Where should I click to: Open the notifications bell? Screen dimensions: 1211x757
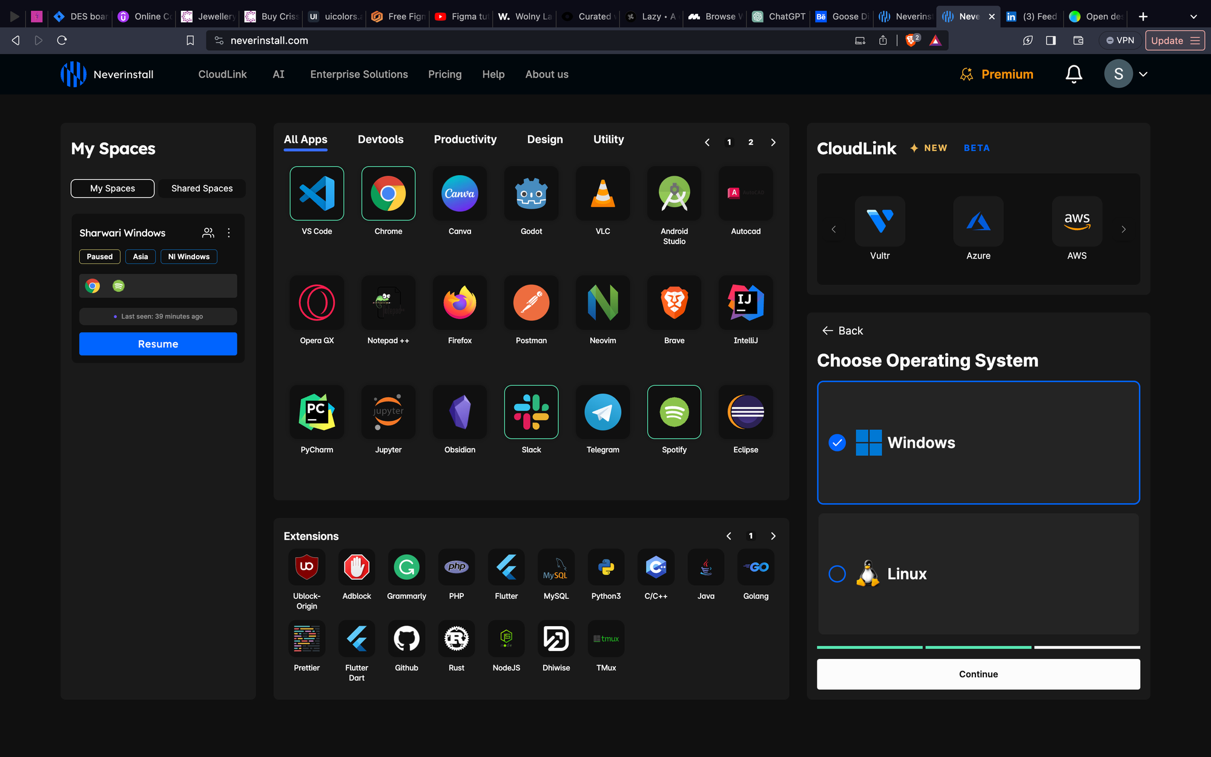[1074, 74]
